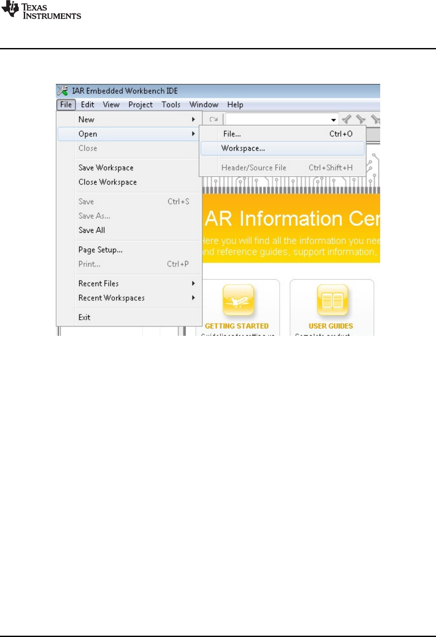Image resolution: width=436 pixels, height=637 pixels.
Task: Open the File menu
Action: (66, 105)
